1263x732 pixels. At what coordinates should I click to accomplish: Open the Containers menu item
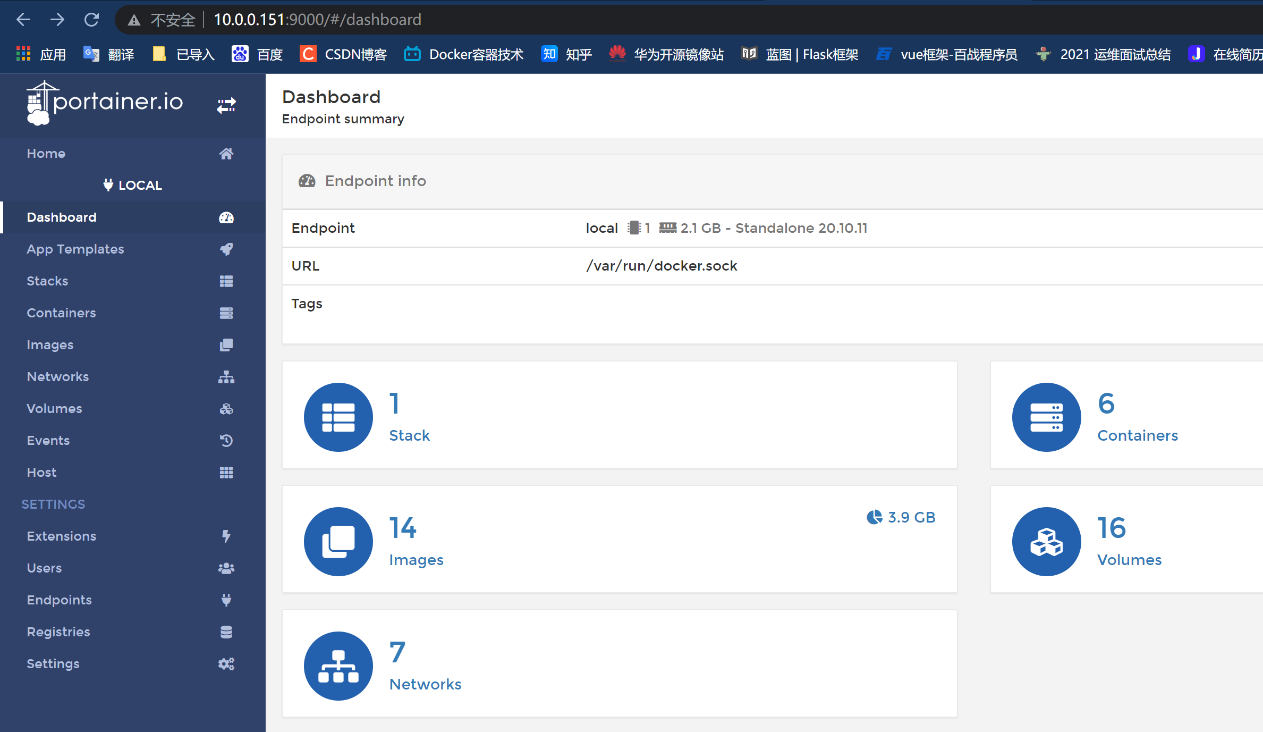pyautogui.click(x=62, y=313)
